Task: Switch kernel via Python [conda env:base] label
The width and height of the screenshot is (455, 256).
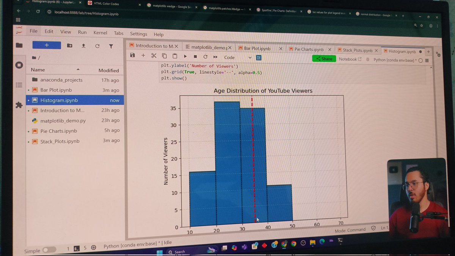Action: click(395, 60)
